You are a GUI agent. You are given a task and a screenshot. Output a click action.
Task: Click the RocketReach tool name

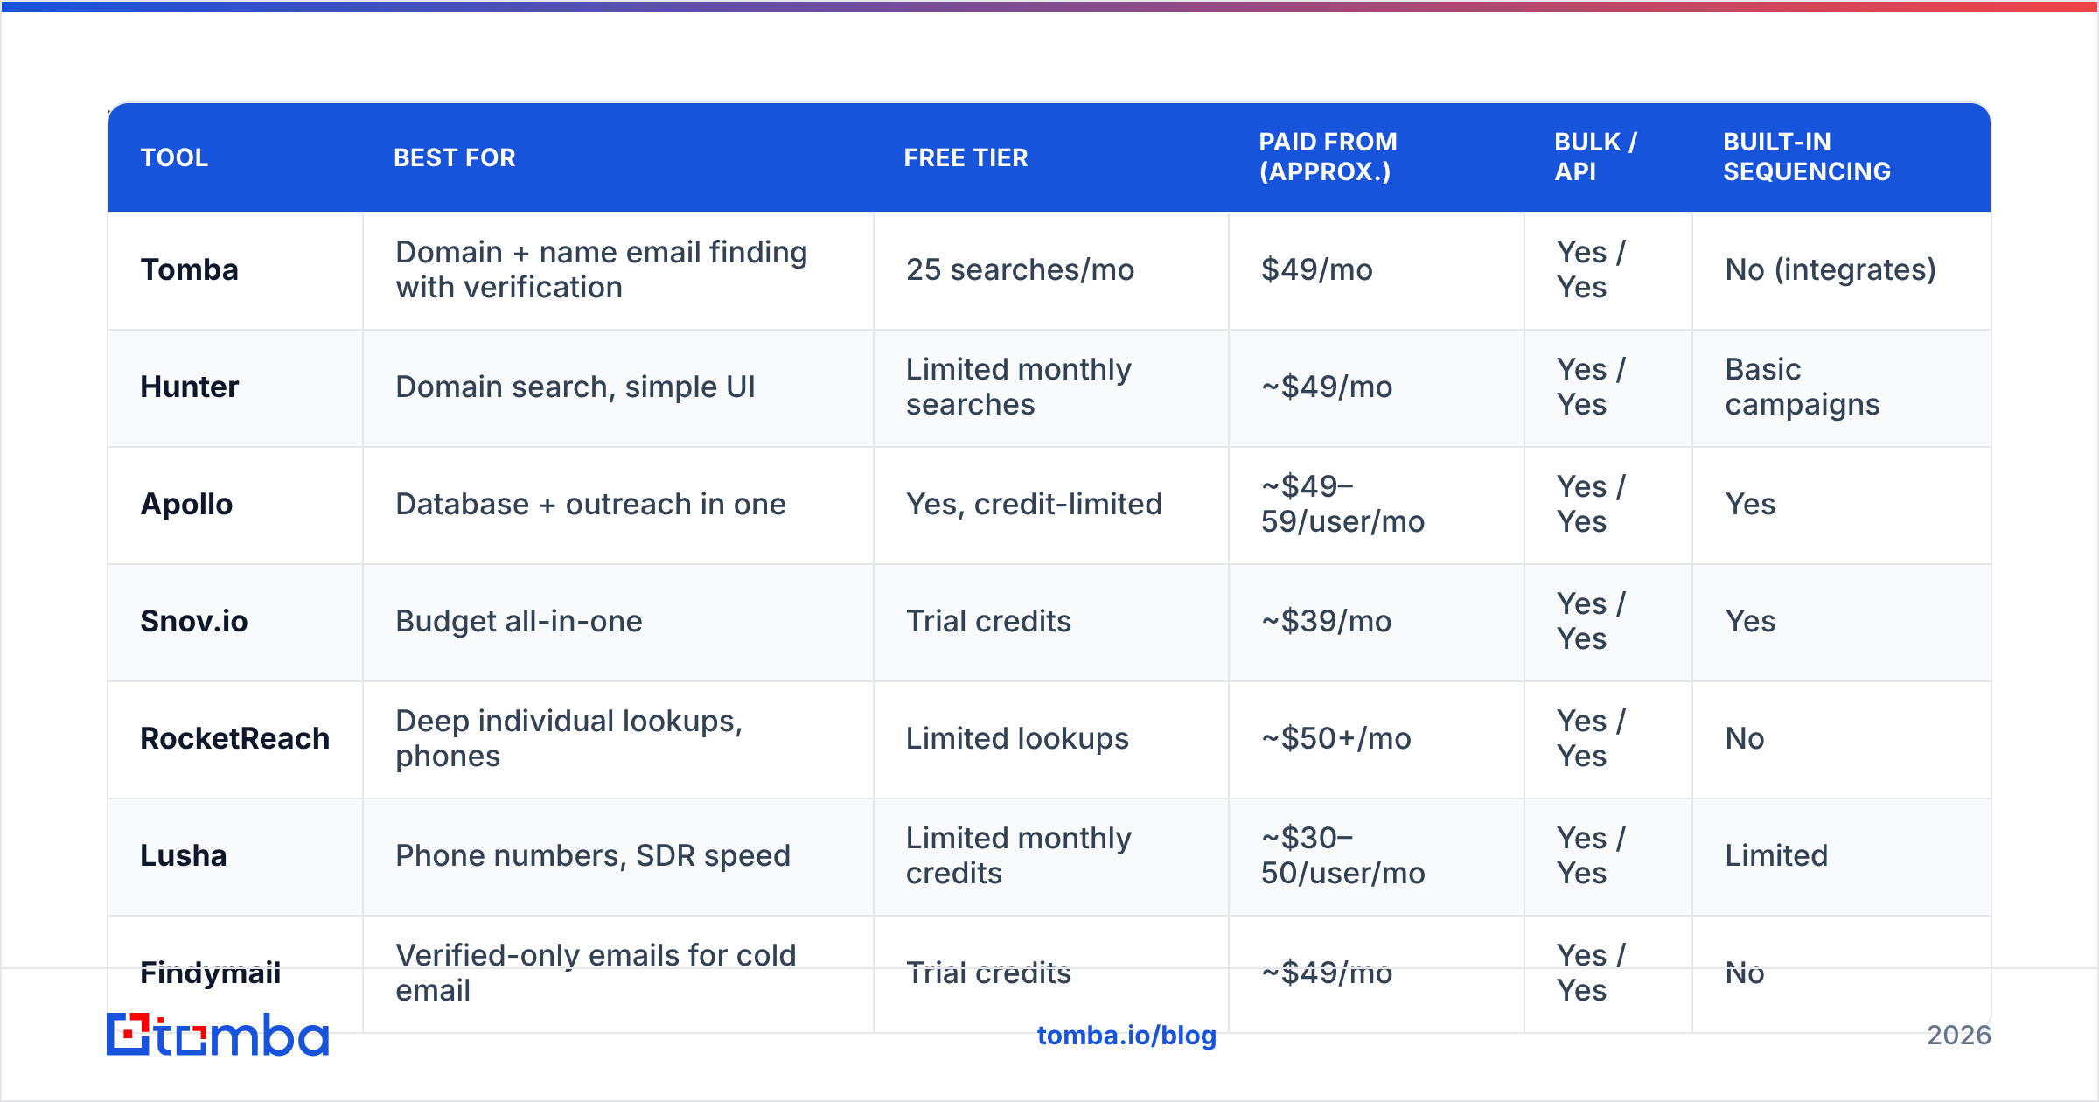coord(235,738)
